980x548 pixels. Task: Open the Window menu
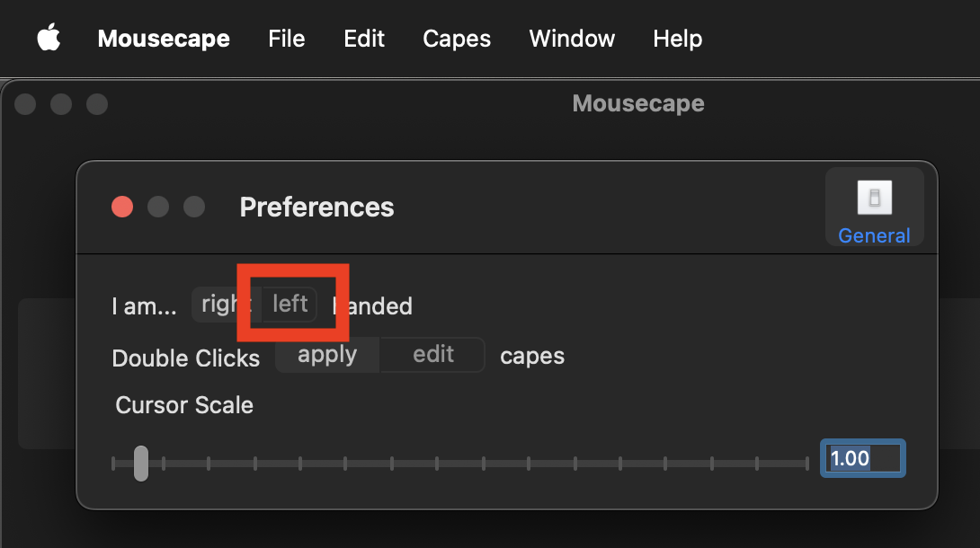(572, 39)
